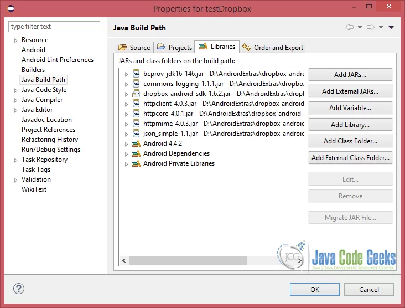Click the help question mark icon

pos(19,289)
